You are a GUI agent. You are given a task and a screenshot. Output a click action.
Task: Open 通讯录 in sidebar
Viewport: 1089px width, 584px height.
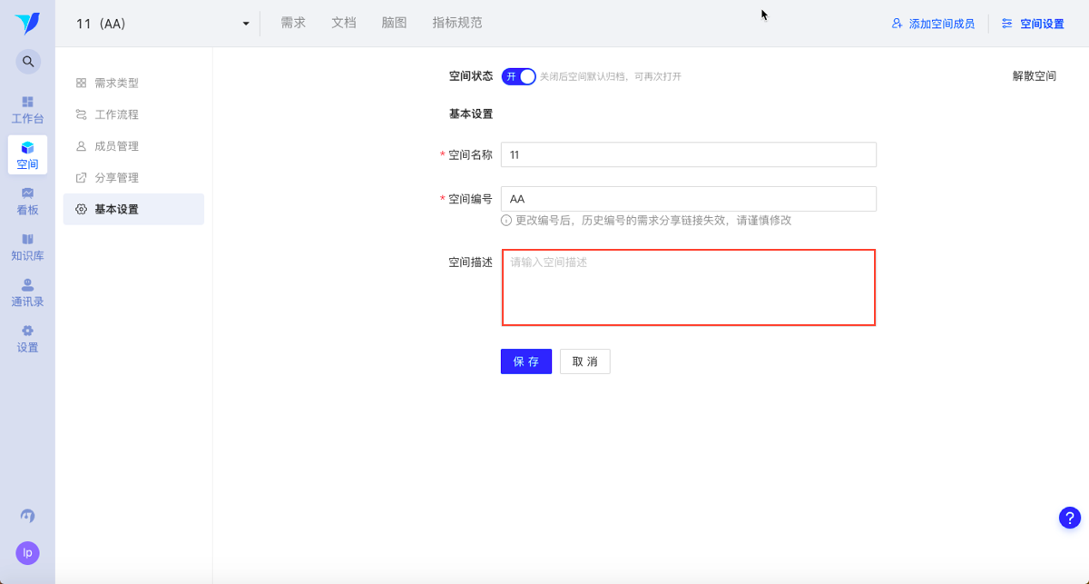point(27,292)
